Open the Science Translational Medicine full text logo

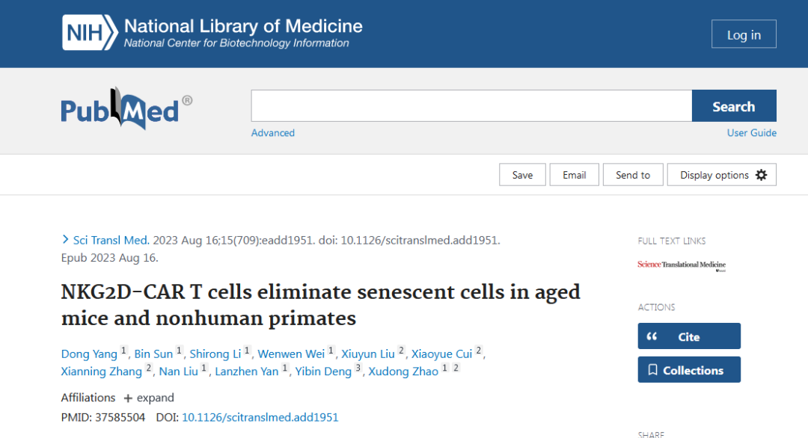tap(682, 265)
